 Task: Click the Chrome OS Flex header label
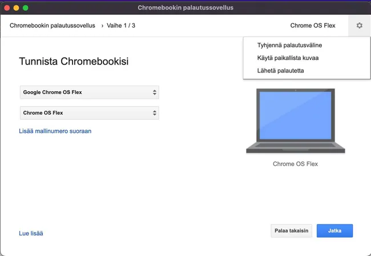(313, 26)
